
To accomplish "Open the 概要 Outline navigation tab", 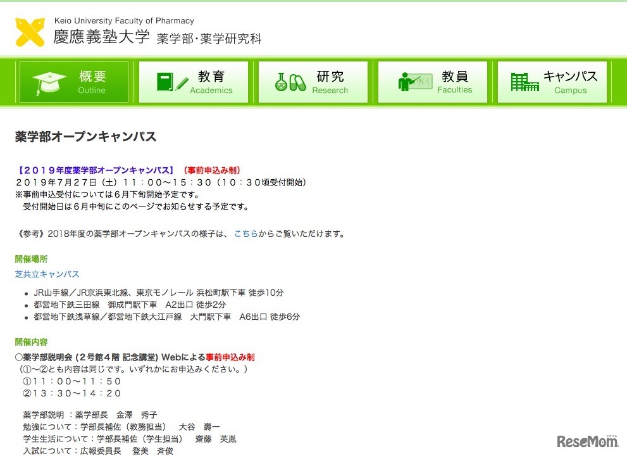I will click(73, 82).
